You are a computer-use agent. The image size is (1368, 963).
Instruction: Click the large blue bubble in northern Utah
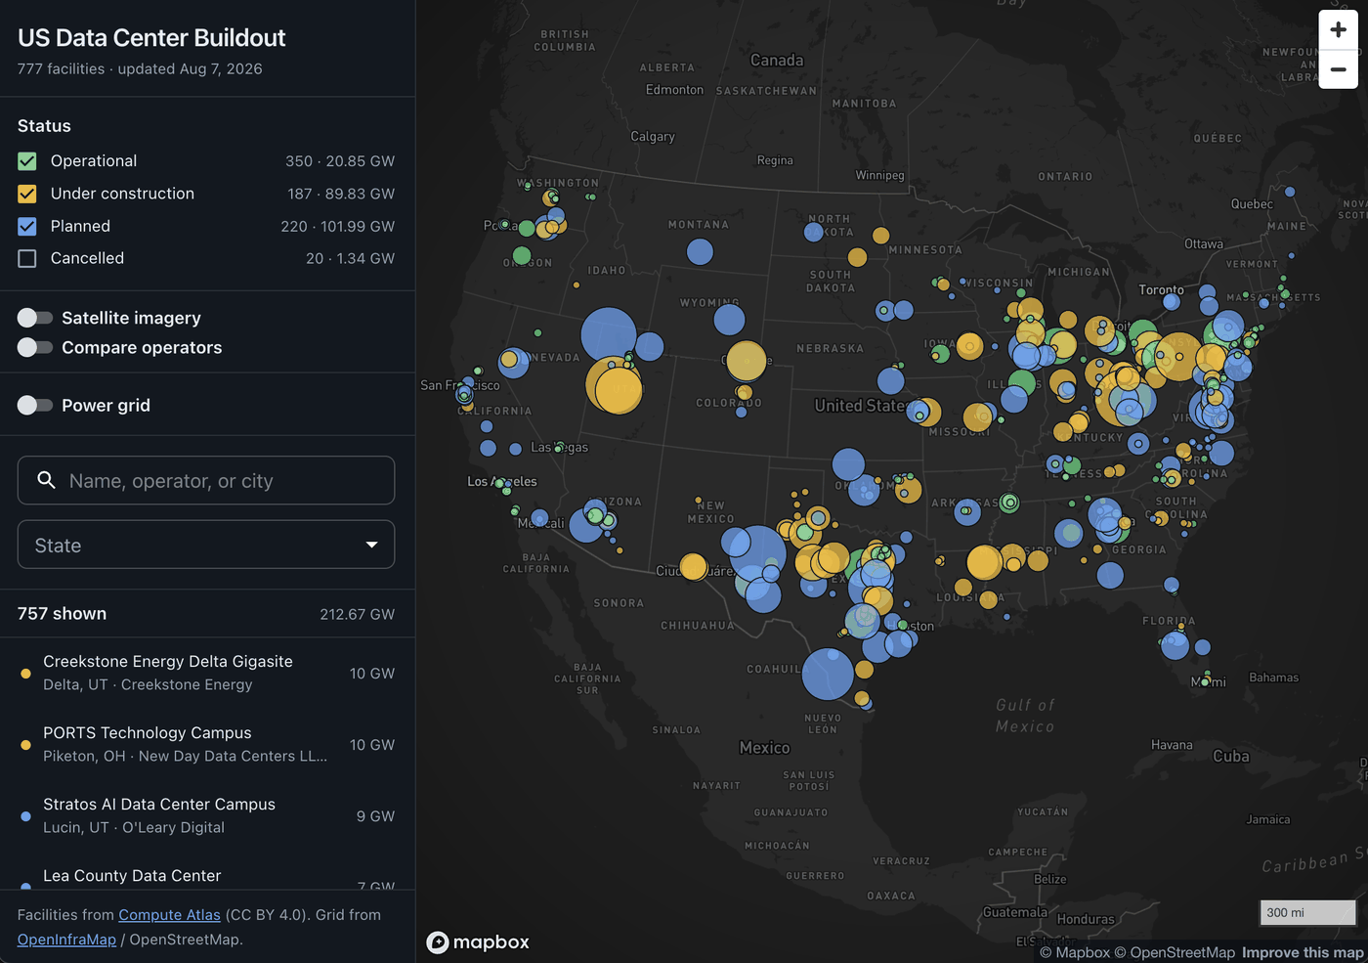tap(609, 335)
